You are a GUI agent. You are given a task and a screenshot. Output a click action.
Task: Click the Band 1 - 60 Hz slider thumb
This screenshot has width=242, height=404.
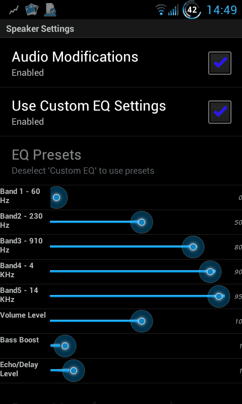click(56, 197)
